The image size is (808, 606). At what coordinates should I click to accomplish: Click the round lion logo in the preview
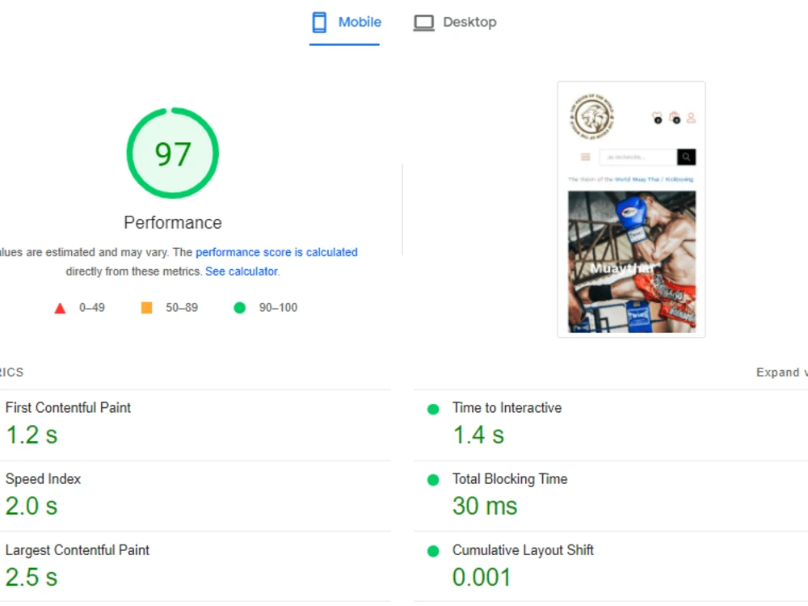coord(592,117)
